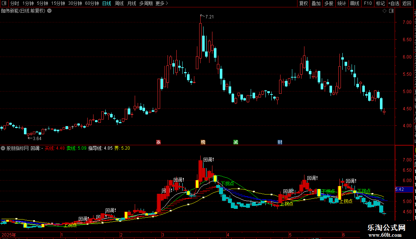Screen dimensions: 416x239
Task: Toggle the right panel icon near diamond
Action: 391,11
